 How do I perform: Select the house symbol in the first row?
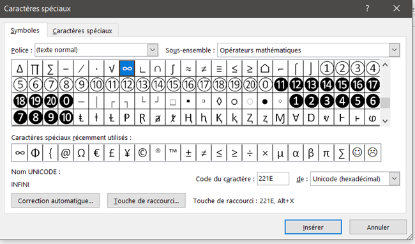(x=265, y=68)
